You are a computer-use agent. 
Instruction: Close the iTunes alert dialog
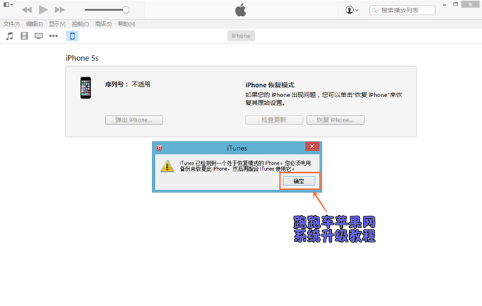312,146
